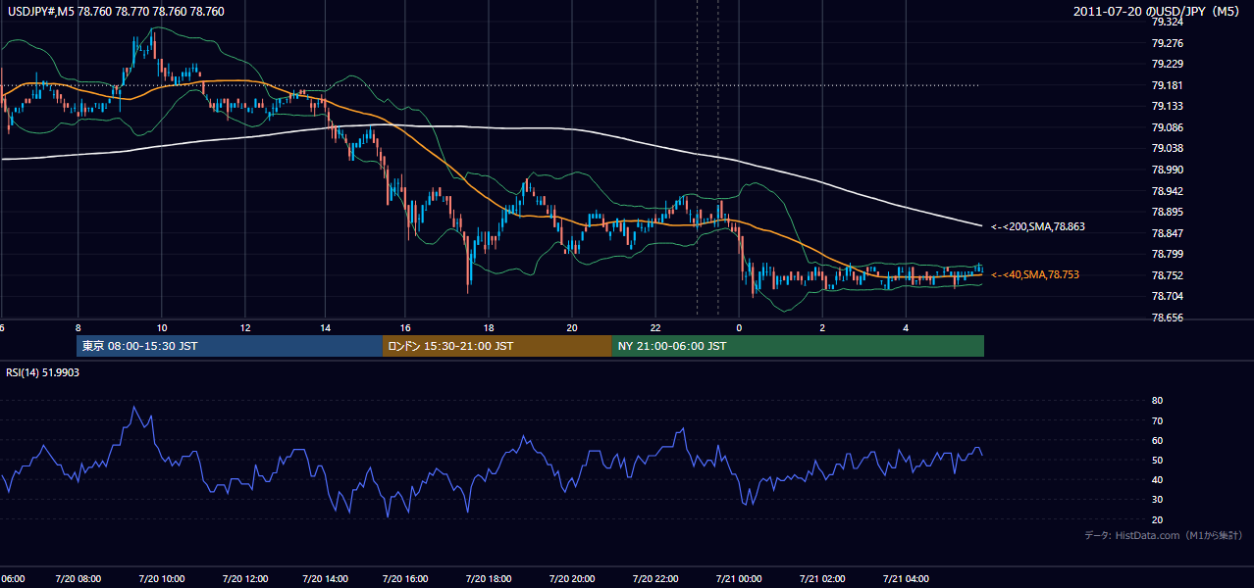Click the 2011-07-20 USD/JPY (M5) heading
Image resolution: width=1254 pixels, height=588 pixels.
point(1157,12)
